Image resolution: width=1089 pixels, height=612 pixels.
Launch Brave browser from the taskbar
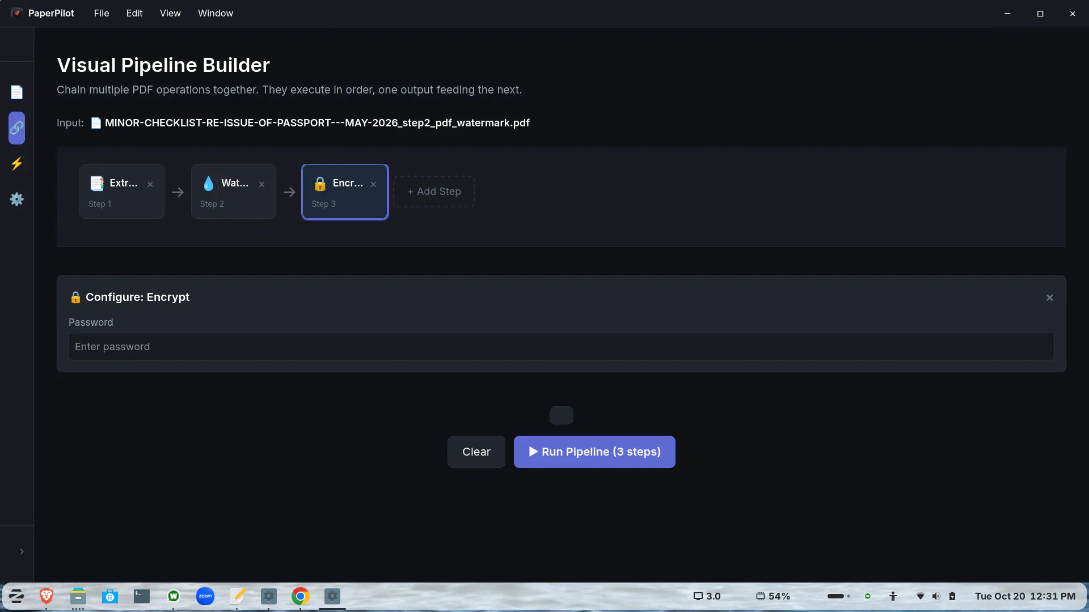[47, 596]
